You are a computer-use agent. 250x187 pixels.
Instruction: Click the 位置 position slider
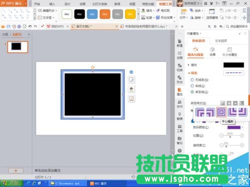point(231,136)
